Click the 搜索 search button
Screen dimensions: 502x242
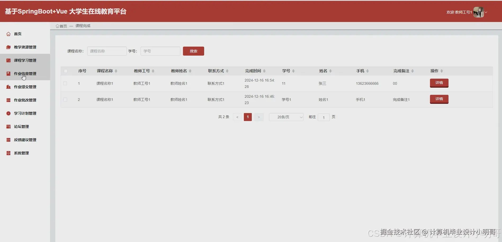tap(193, 51)
